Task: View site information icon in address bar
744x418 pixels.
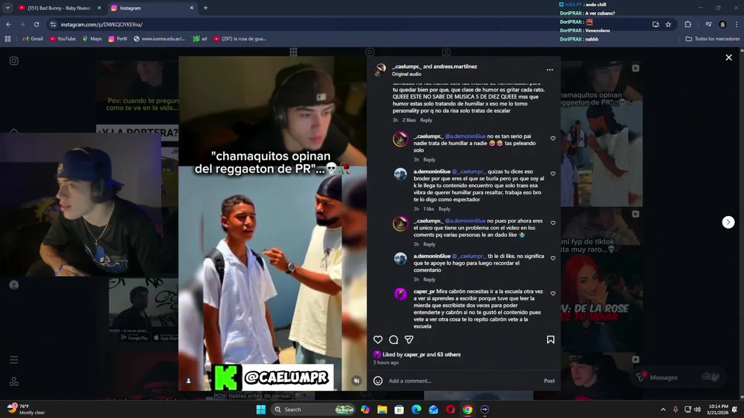Action: [53, 24]
